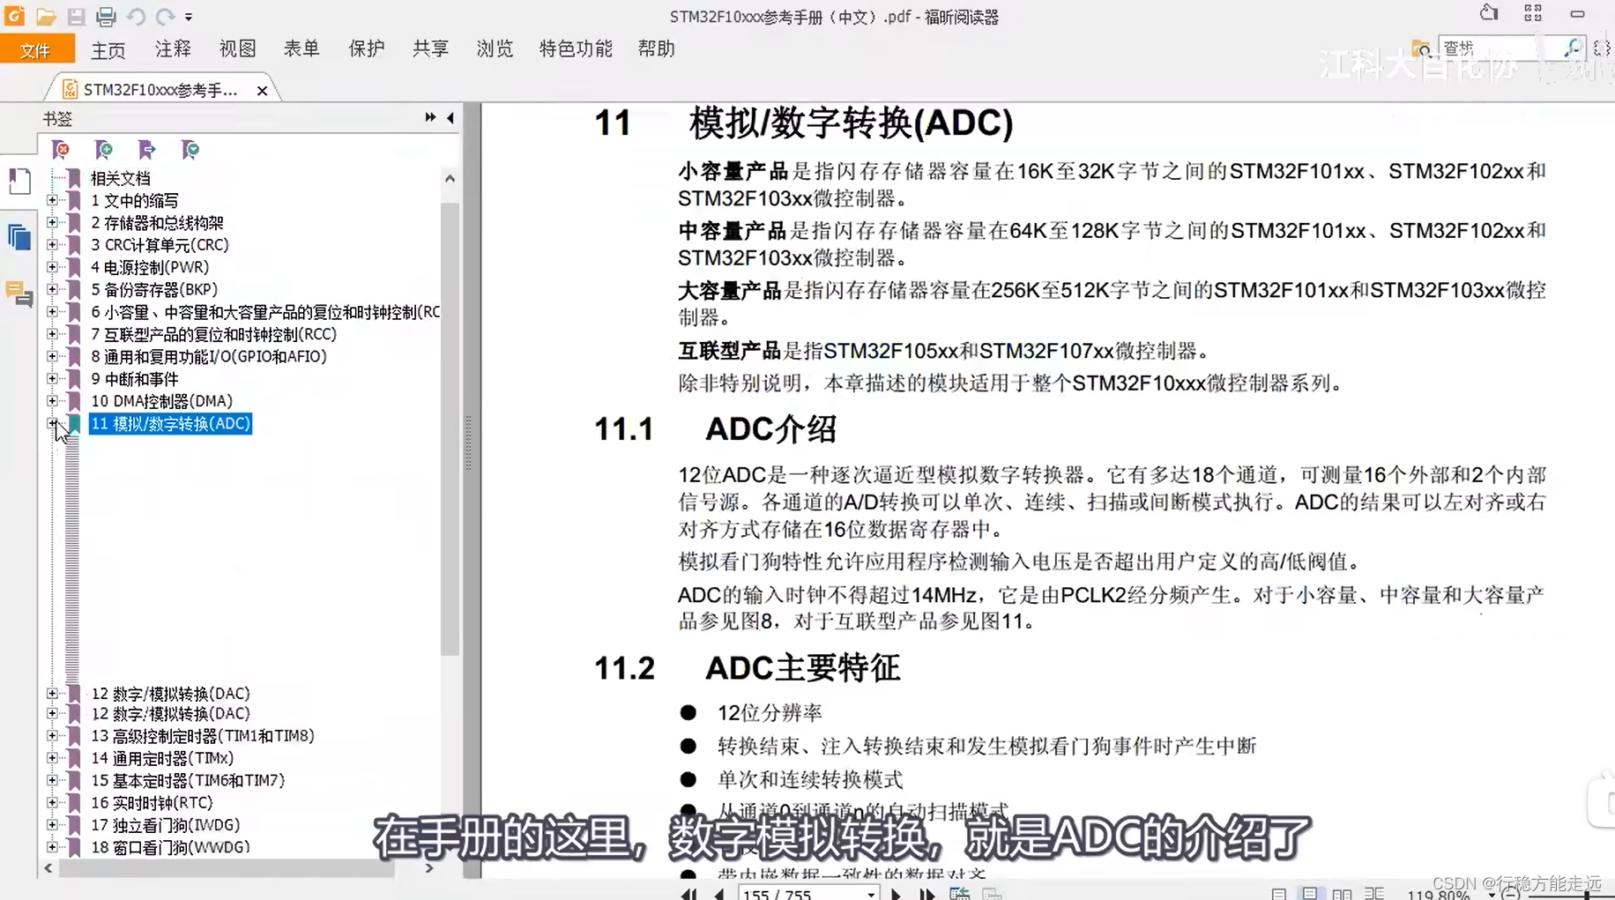
Task: Open the 表单 ribbon tab
Action: [x=301, y=49]
